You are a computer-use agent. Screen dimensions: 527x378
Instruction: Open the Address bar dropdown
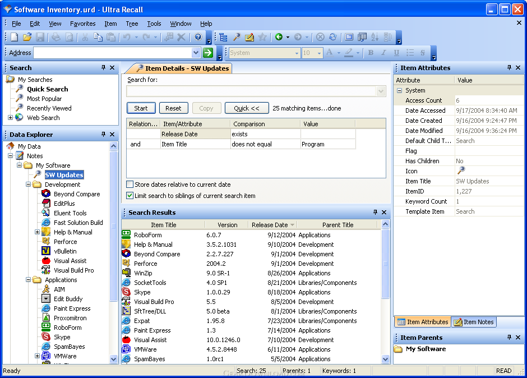point(196,53)
